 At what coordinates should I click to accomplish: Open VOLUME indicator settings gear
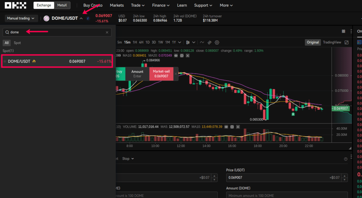(x=232, y=127)
